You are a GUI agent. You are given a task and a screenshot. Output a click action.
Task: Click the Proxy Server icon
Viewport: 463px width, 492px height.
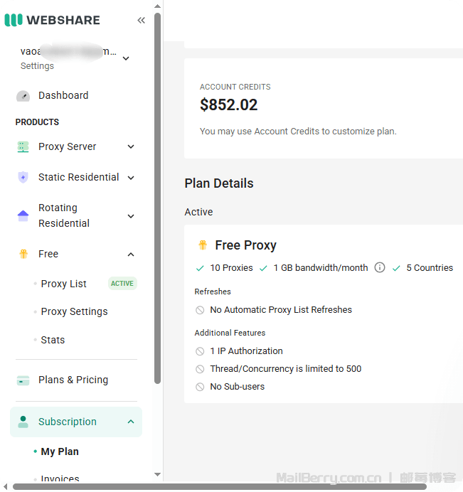pyautogui.click(x=23, y=147)
